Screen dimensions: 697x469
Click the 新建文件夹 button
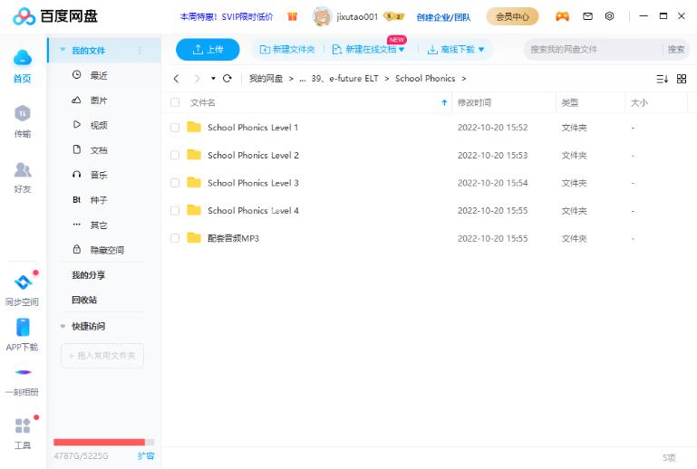click(x=287, y=49)
